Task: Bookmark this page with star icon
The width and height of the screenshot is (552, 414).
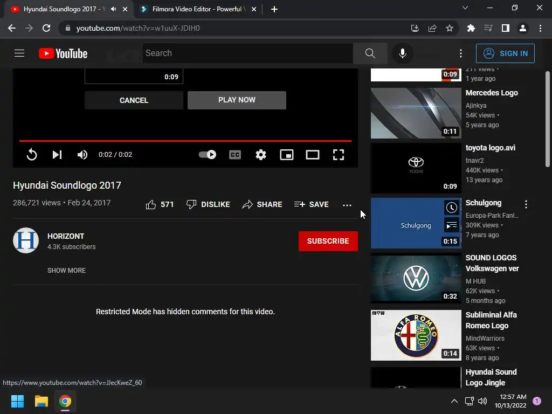Action: point(450,28)
